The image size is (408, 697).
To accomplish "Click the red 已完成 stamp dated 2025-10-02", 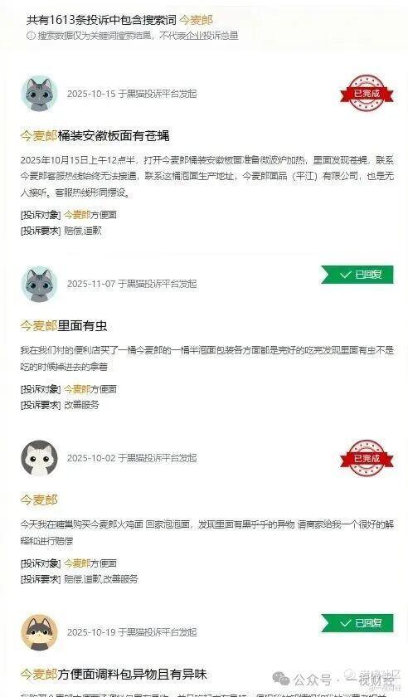I will click(367, 458).
